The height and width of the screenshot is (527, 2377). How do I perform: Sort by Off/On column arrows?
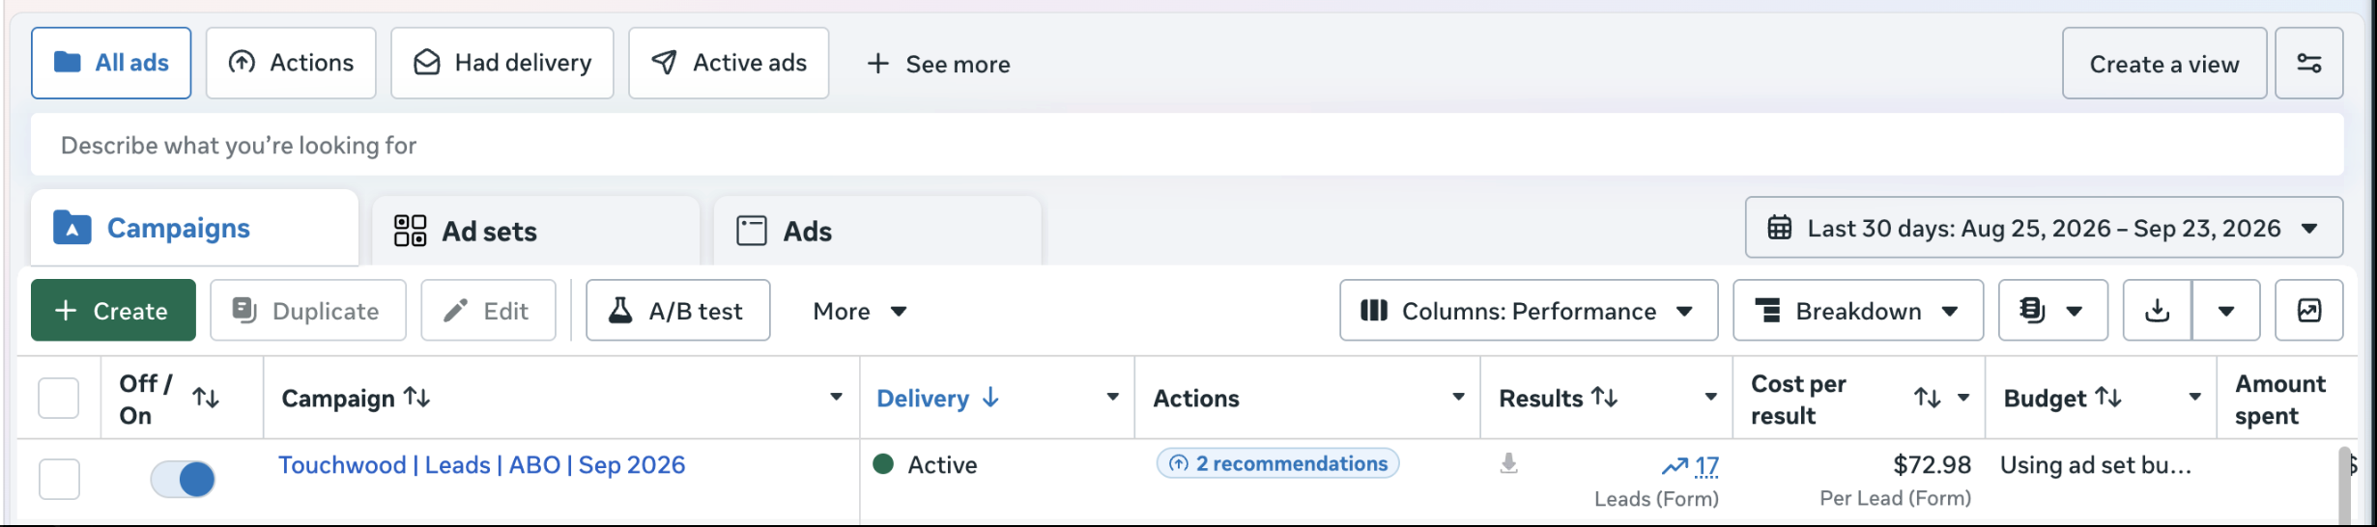tap(206, 398)
